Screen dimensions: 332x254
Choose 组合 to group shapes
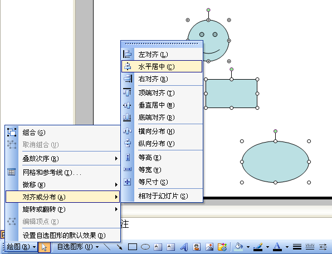63,133
